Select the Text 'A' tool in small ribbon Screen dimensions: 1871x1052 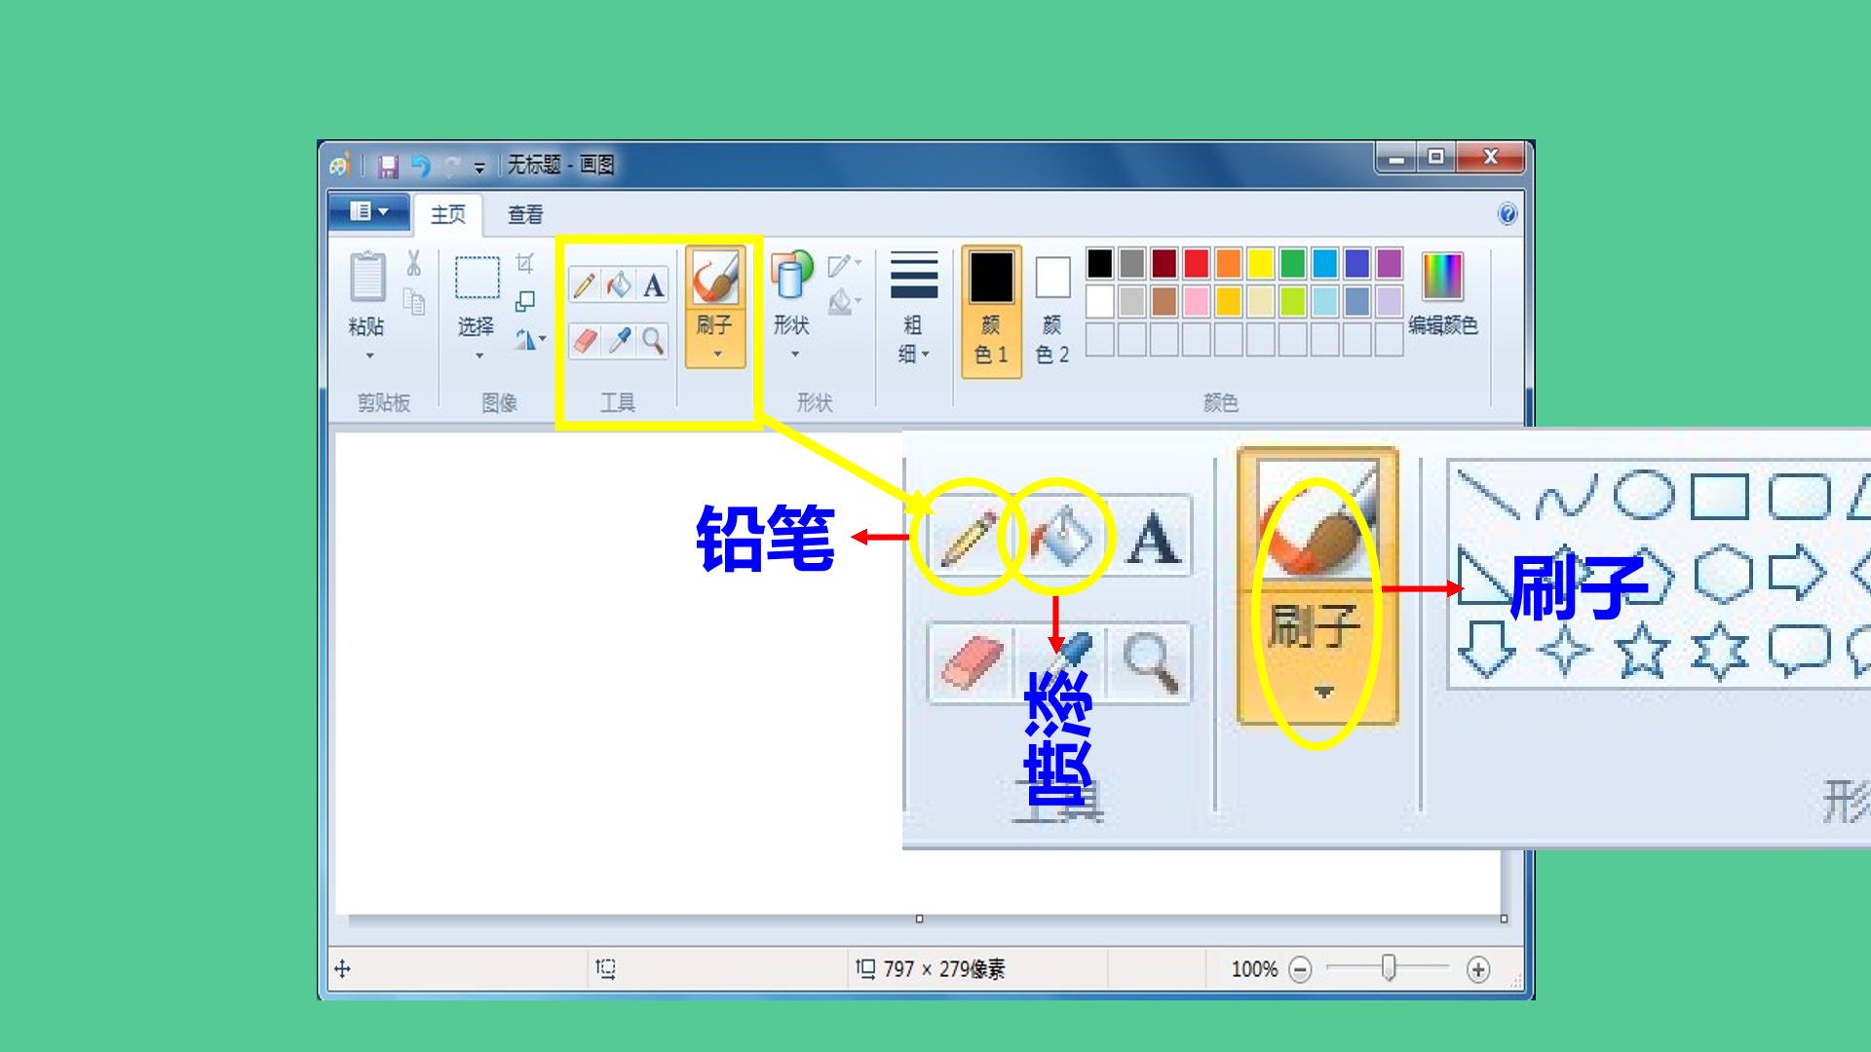pos(653,284)
